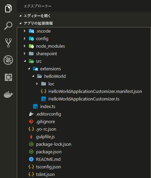Viewport: 151px width, 178px height.
Task: Select the extensions folder label
Action: 50,69
